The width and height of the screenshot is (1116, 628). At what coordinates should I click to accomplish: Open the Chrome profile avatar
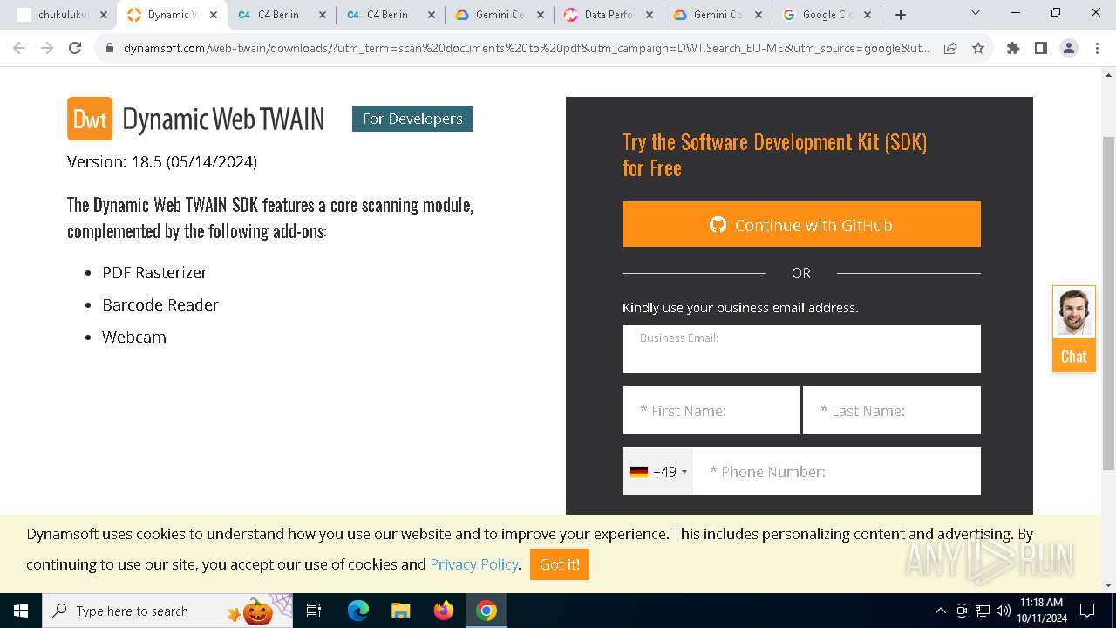click(1069, 48)
